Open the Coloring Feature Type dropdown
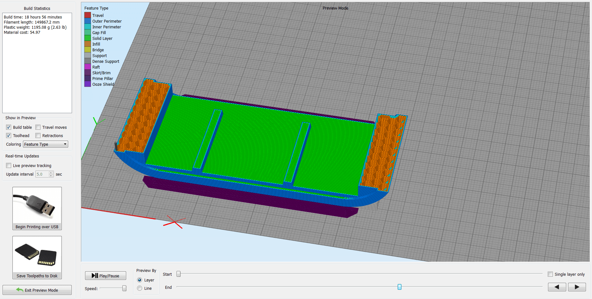Image resolution: width=592 pixels, height=299 pixels. coord(46,144)
